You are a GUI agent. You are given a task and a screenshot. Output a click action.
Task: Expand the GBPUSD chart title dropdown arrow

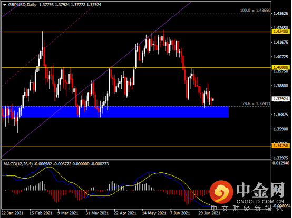click(x=5, y=5)
